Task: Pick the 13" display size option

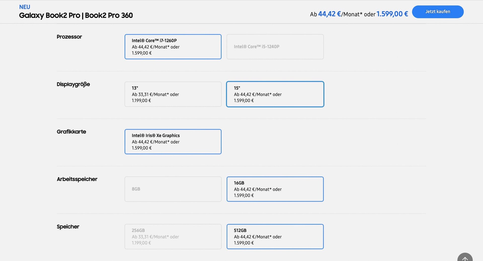Action: point(173,94)
